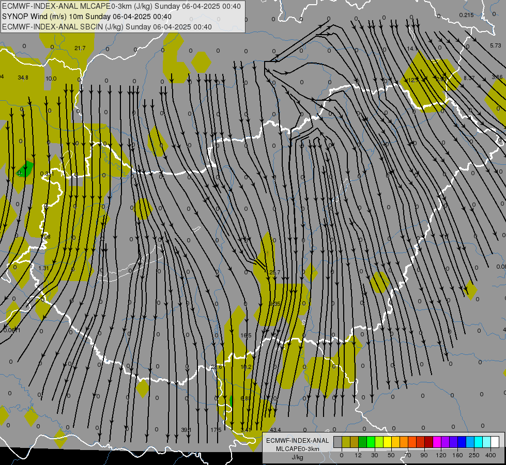Screen dimensions: 506x465
Task: Click the 3.41 data value on map
Action: pos(246,430)
